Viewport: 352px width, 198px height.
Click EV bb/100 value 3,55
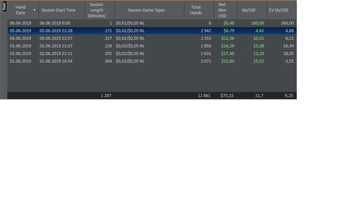coord(289,61)
